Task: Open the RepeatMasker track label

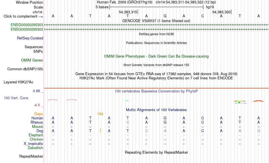Action: click(31, 156)
